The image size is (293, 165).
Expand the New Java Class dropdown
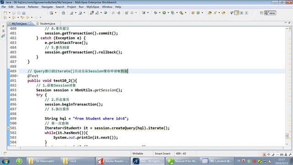point(202,13)
